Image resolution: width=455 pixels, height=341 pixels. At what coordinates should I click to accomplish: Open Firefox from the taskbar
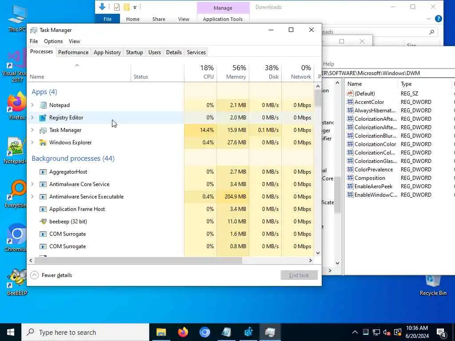tap(183, 332)
